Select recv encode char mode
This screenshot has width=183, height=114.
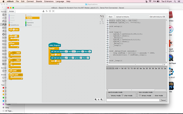click(x=153, y=95)
